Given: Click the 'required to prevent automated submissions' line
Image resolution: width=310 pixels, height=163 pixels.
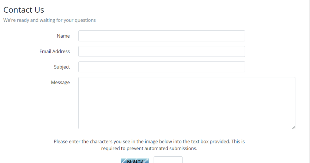Looking at the screenshot, I should [149, 149].
